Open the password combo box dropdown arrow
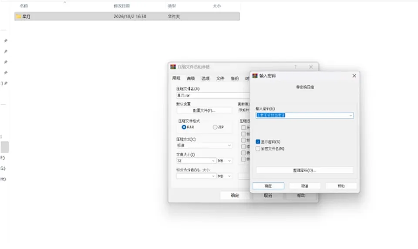 tap(351, 116)
